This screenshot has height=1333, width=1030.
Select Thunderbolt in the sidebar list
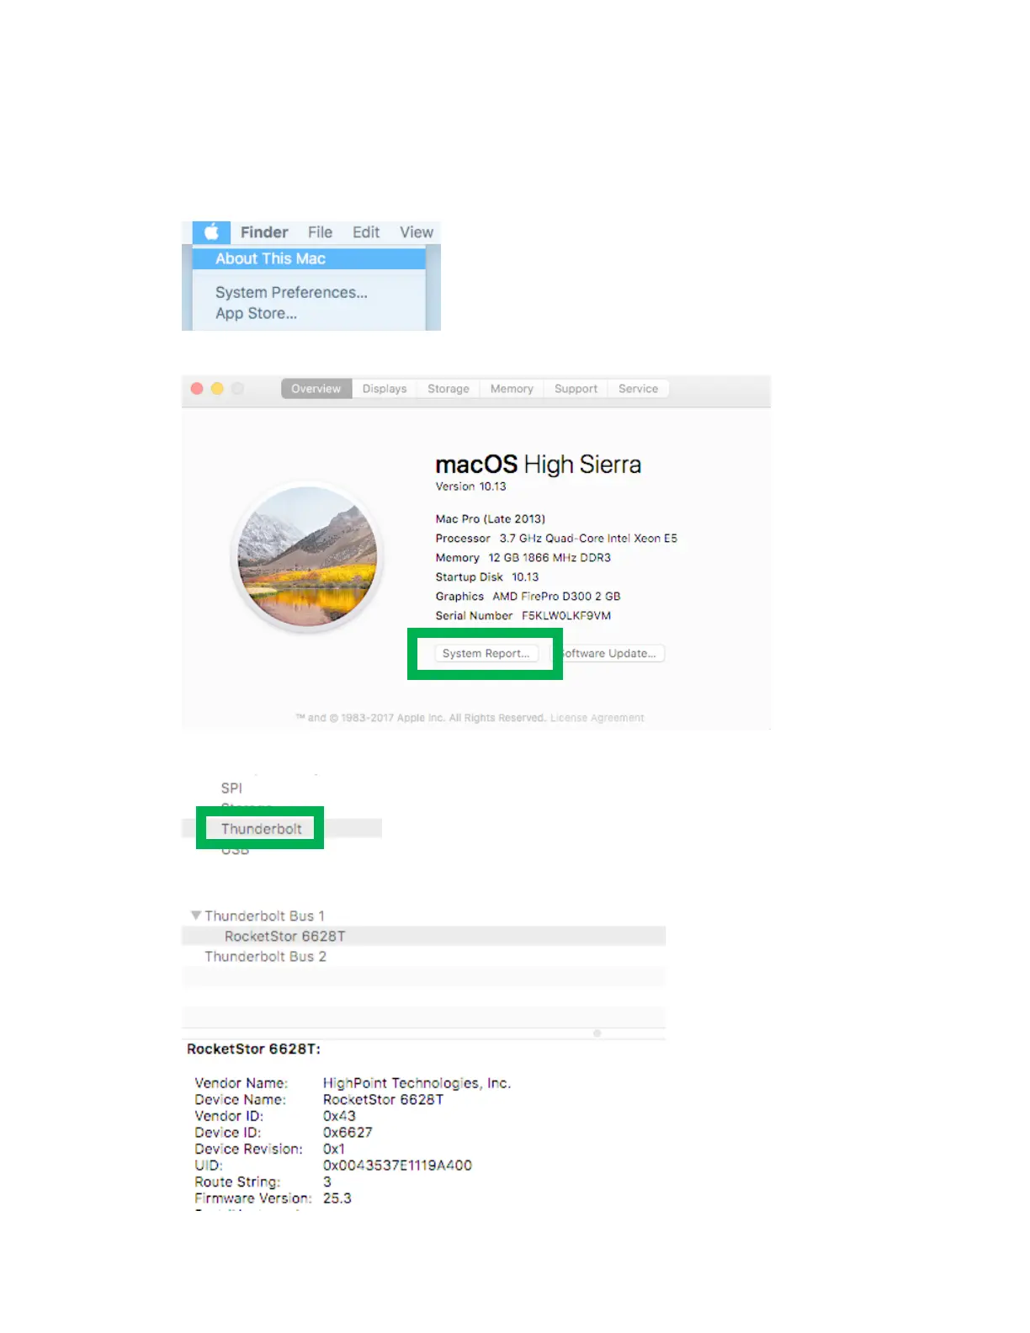(261, 829)
